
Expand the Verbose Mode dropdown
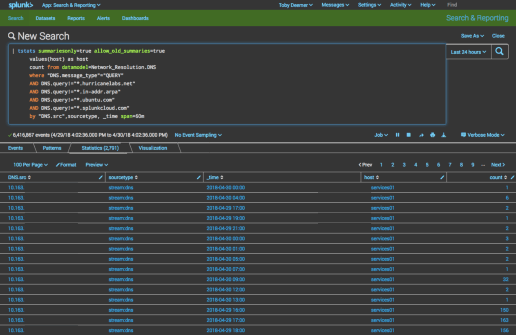(482, 135)
